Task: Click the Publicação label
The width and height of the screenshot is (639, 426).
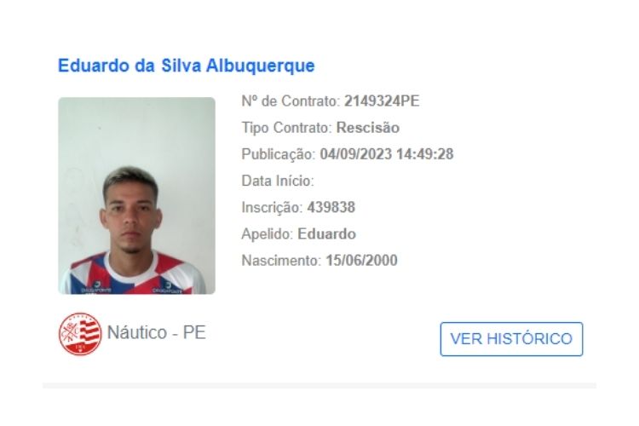Action: click(x=279, y=154)
